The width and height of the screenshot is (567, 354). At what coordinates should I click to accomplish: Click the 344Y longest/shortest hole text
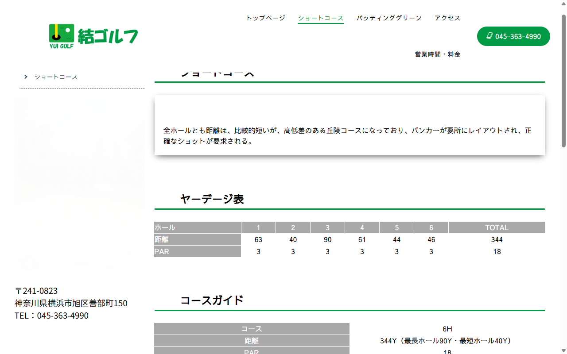click(447, 341)
